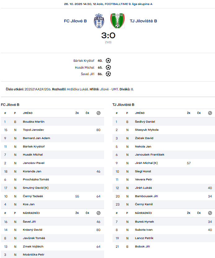Click the ball icon beside Bártek Kryštof's goal
This screenshot has width=215, height=258.
108,61
